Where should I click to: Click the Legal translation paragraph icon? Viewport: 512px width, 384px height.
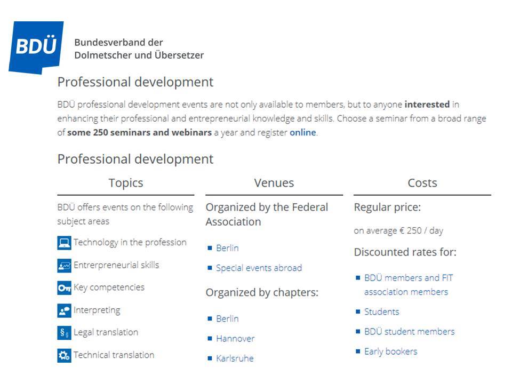pyautogui.click(x=64, y=333)
